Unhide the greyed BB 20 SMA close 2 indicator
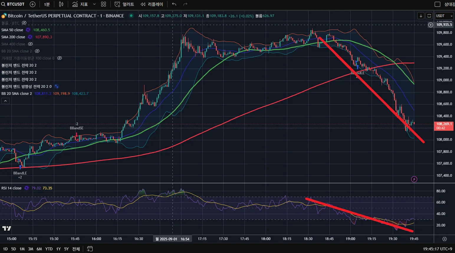The image size is (455, 253). 37,51
